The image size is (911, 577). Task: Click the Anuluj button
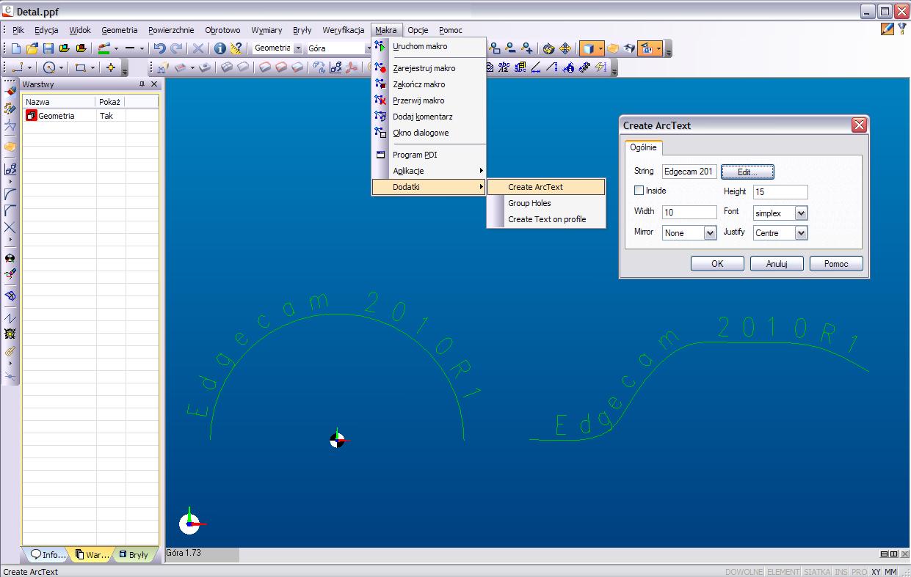(777, 264)
